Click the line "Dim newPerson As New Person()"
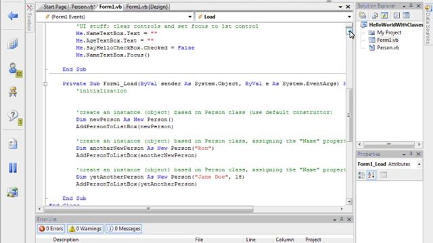The height and width of the screenshot is (243, 433). (124, 119)
